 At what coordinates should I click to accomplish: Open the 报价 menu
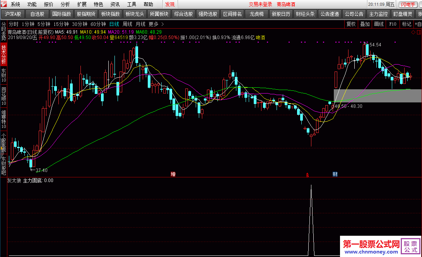(49, 4)
